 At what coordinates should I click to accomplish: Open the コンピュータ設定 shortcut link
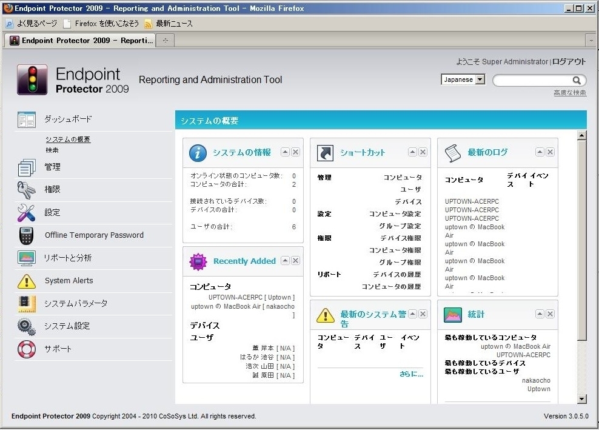[395, 214]
